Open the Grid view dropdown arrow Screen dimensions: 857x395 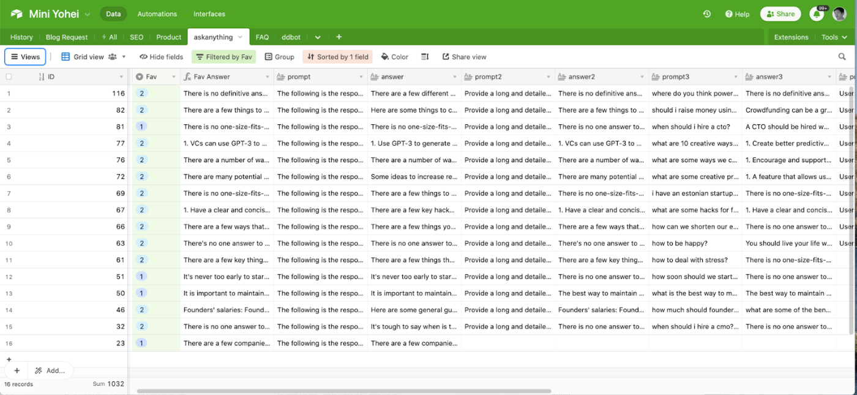[124, 57]
